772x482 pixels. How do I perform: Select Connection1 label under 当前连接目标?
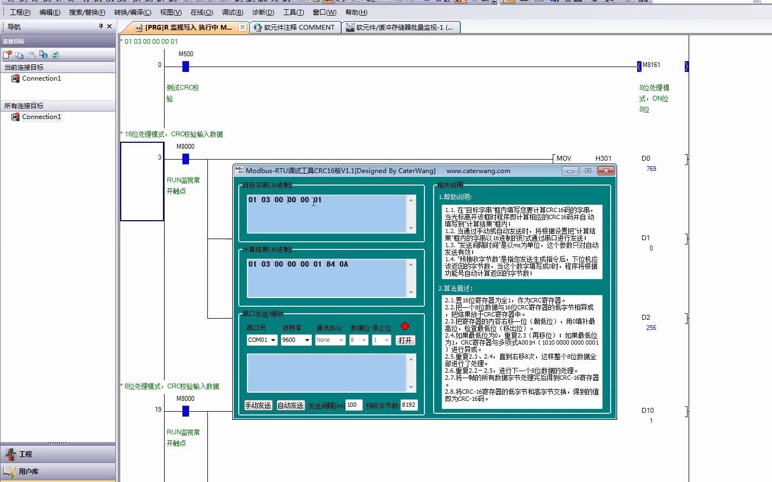42,78
